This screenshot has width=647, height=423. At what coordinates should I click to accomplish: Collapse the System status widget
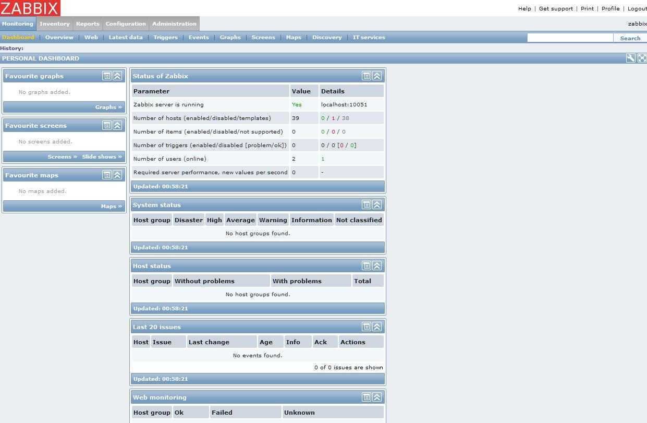[377, 204]
